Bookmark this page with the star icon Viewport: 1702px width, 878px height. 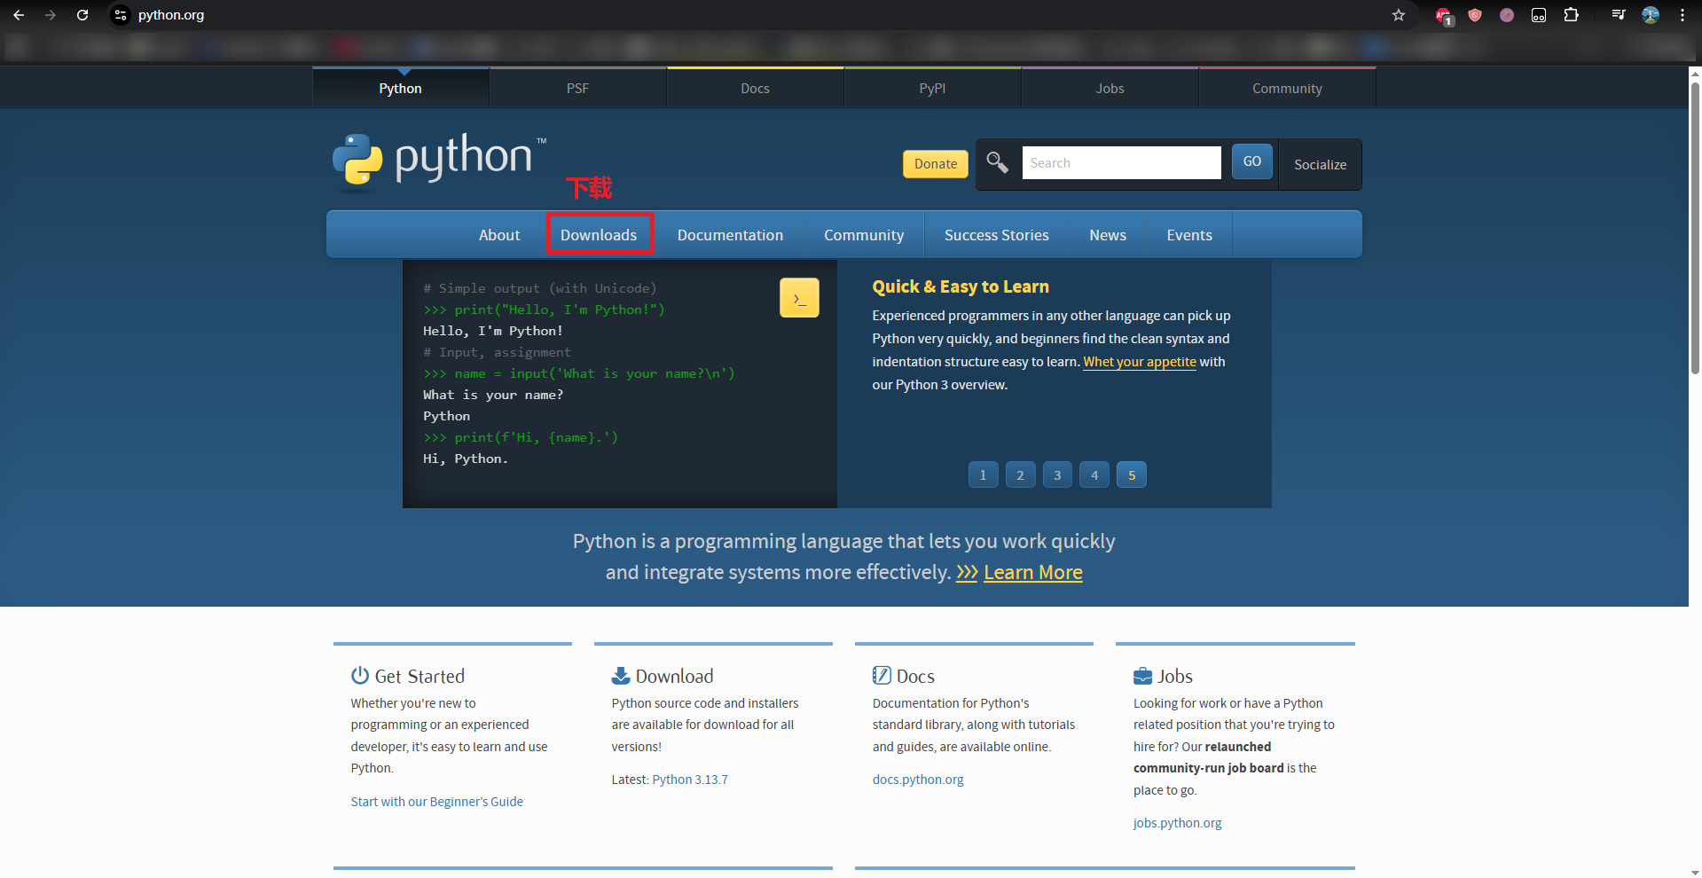(x=1399, y=15)
